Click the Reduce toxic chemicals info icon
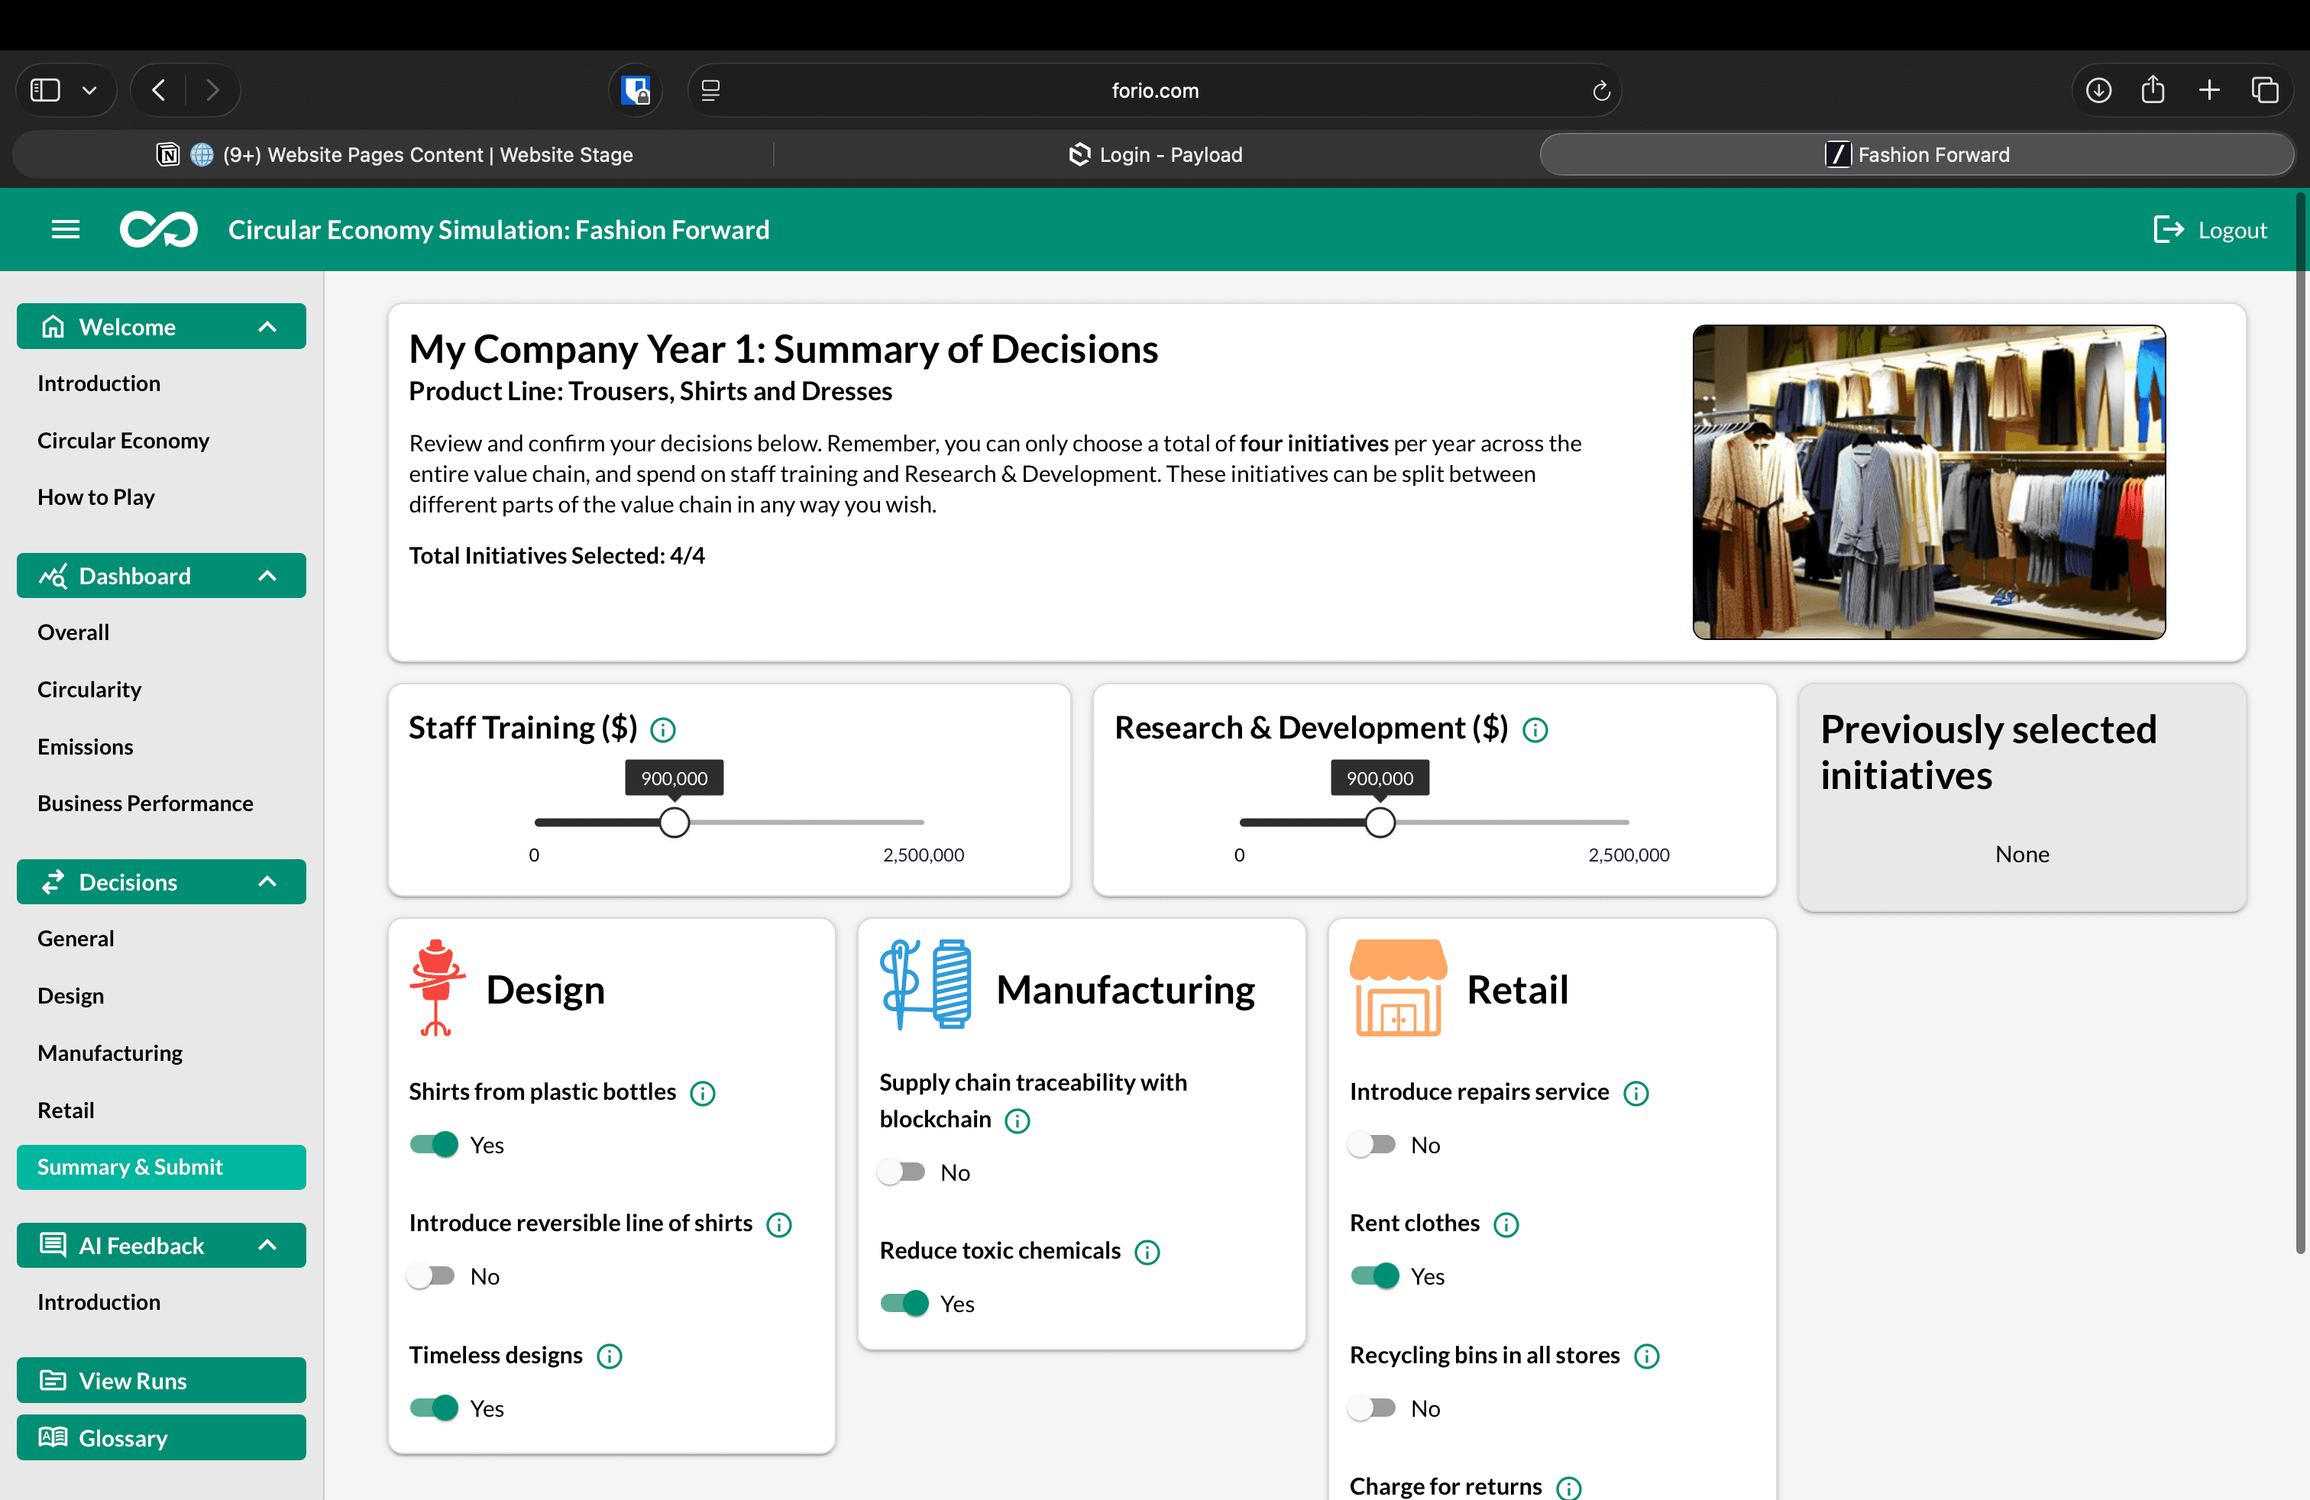 pyautogui.click(x=1147, y=1252)
